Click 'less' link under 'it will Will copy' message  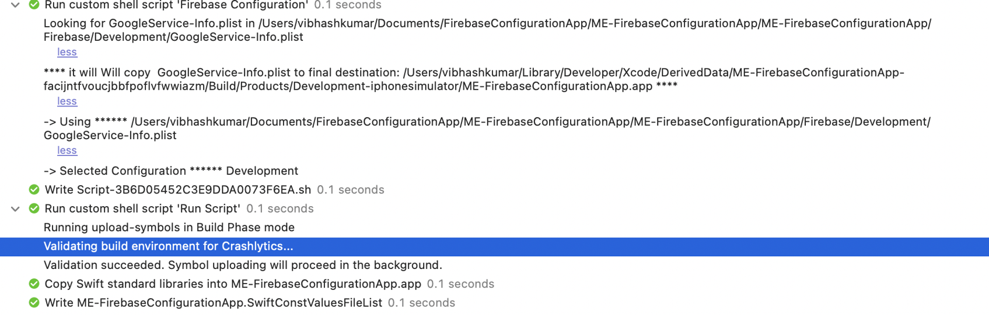pos(67,101)
